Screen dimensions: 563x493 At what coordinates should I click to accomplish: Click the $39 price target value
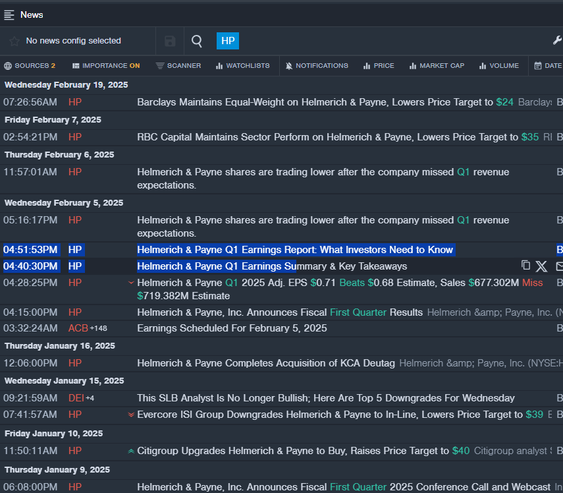coord(534,415)
